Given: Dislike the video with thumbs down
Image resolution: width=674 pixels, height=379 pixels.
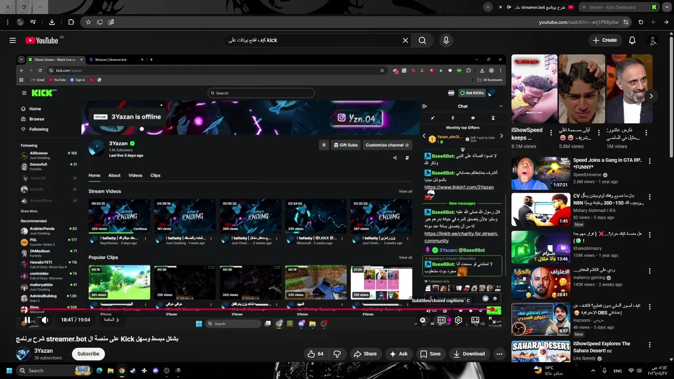Looking at the screenshot, I should coord(338,354).
